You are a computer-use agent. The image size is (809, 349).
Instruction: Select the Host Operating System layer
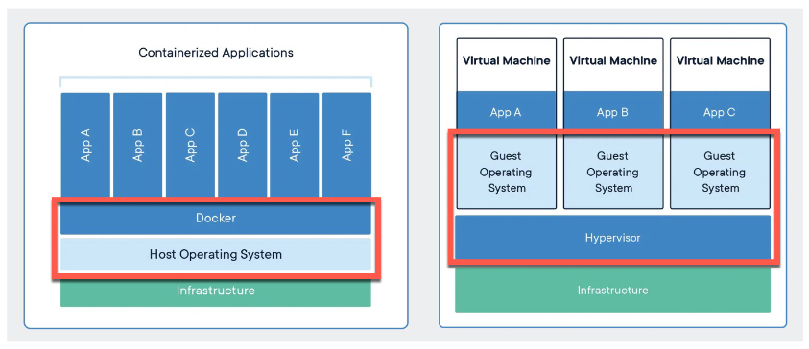point(216,254)
